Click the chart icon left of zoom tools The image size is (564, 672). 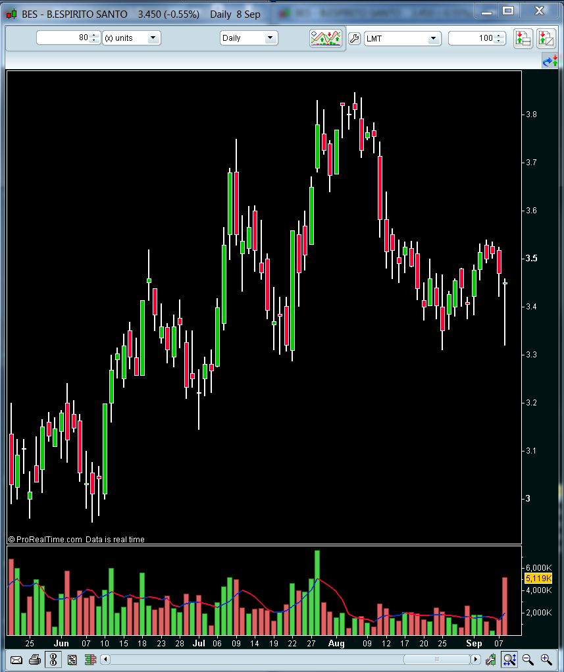[x=491, y=659]
